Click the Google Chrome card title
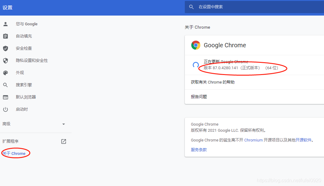This screenshot has height=186, width=324. tap(225, 45)
